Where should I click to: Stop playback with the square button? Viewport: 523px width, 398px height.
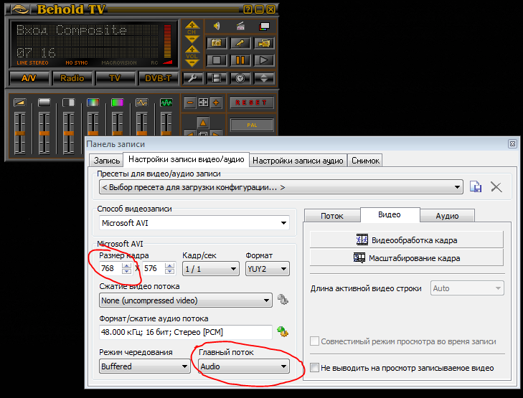tap(217, 60)
